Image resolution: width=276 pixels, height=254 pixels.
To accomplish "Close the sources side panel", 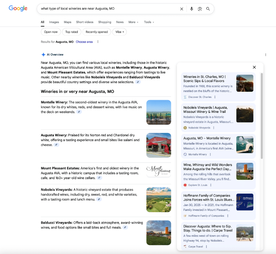I will pos(254,67).
